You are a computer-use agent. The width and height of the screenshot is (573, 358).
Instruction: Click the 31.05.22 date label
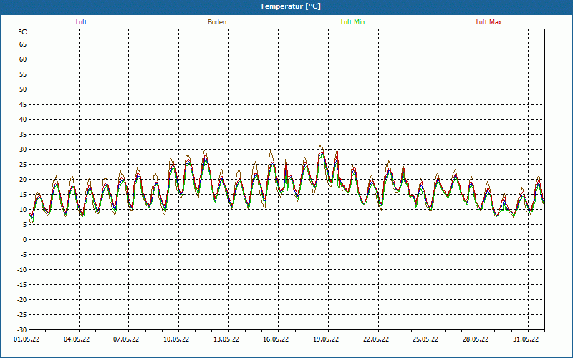point(526,339)
